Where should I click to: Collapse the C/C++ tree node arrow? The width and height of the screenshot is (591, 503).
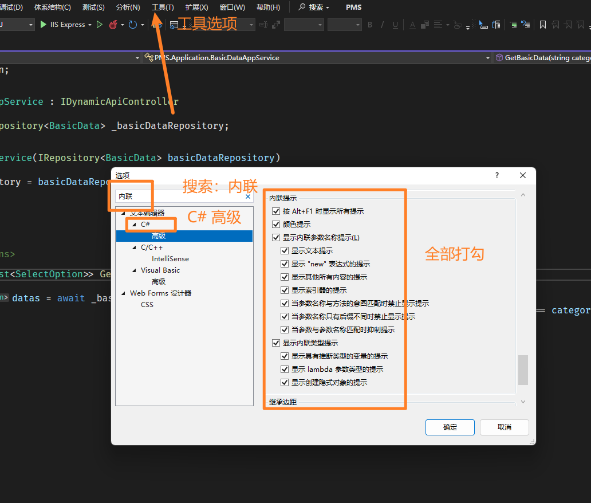[x=134, y=247]
